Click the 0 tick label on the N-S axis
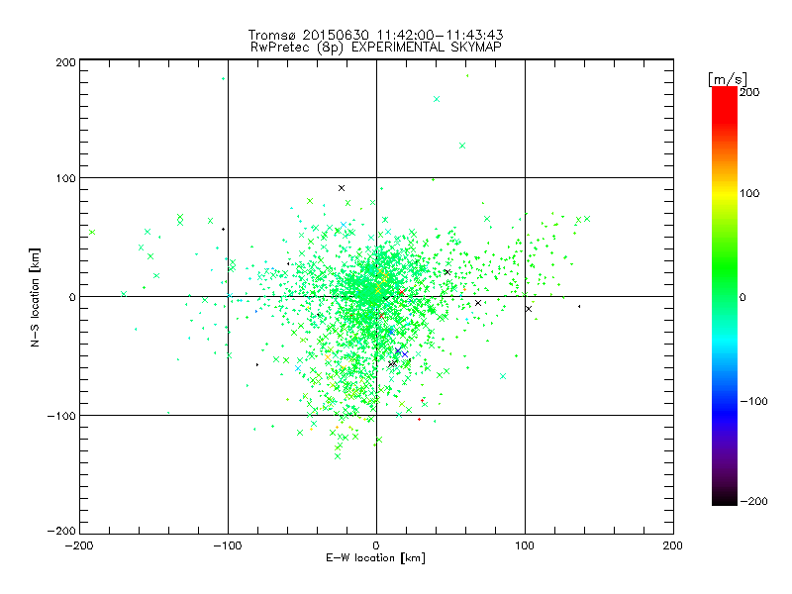The width and height of the screenshot is (792, 594). tap(72, 297)
